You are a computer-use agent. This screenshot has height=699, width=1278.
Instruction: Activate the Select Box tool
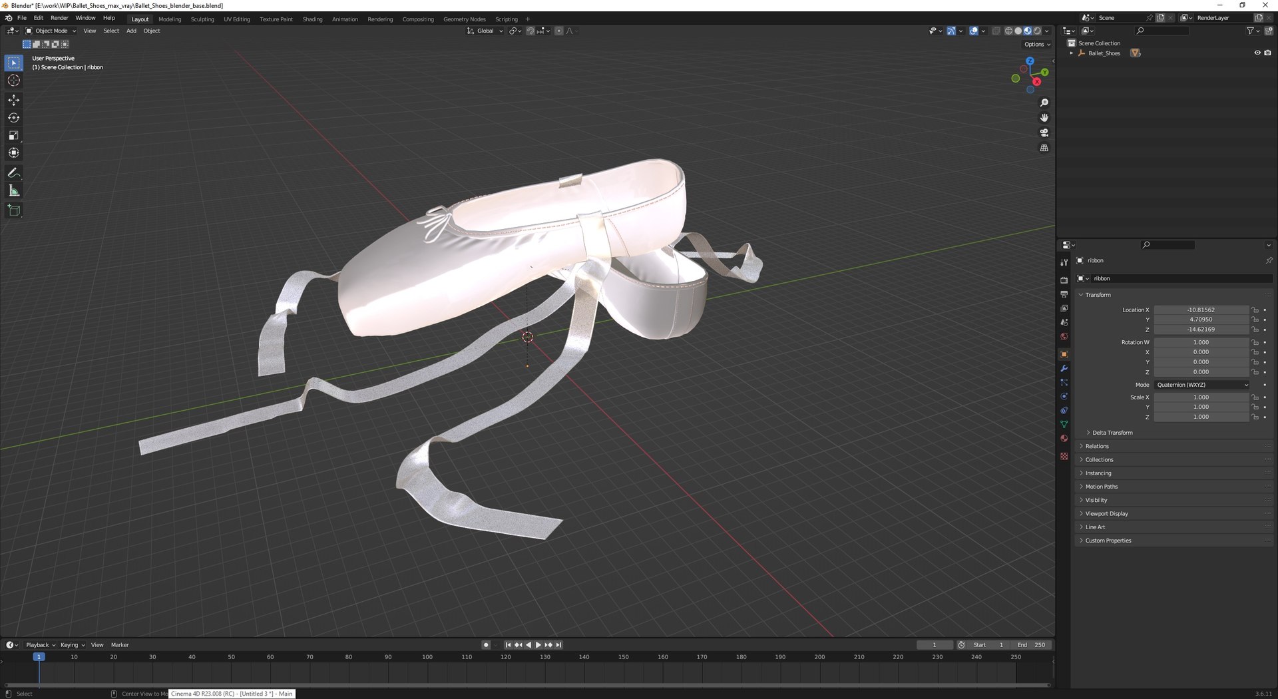(14, 63)
